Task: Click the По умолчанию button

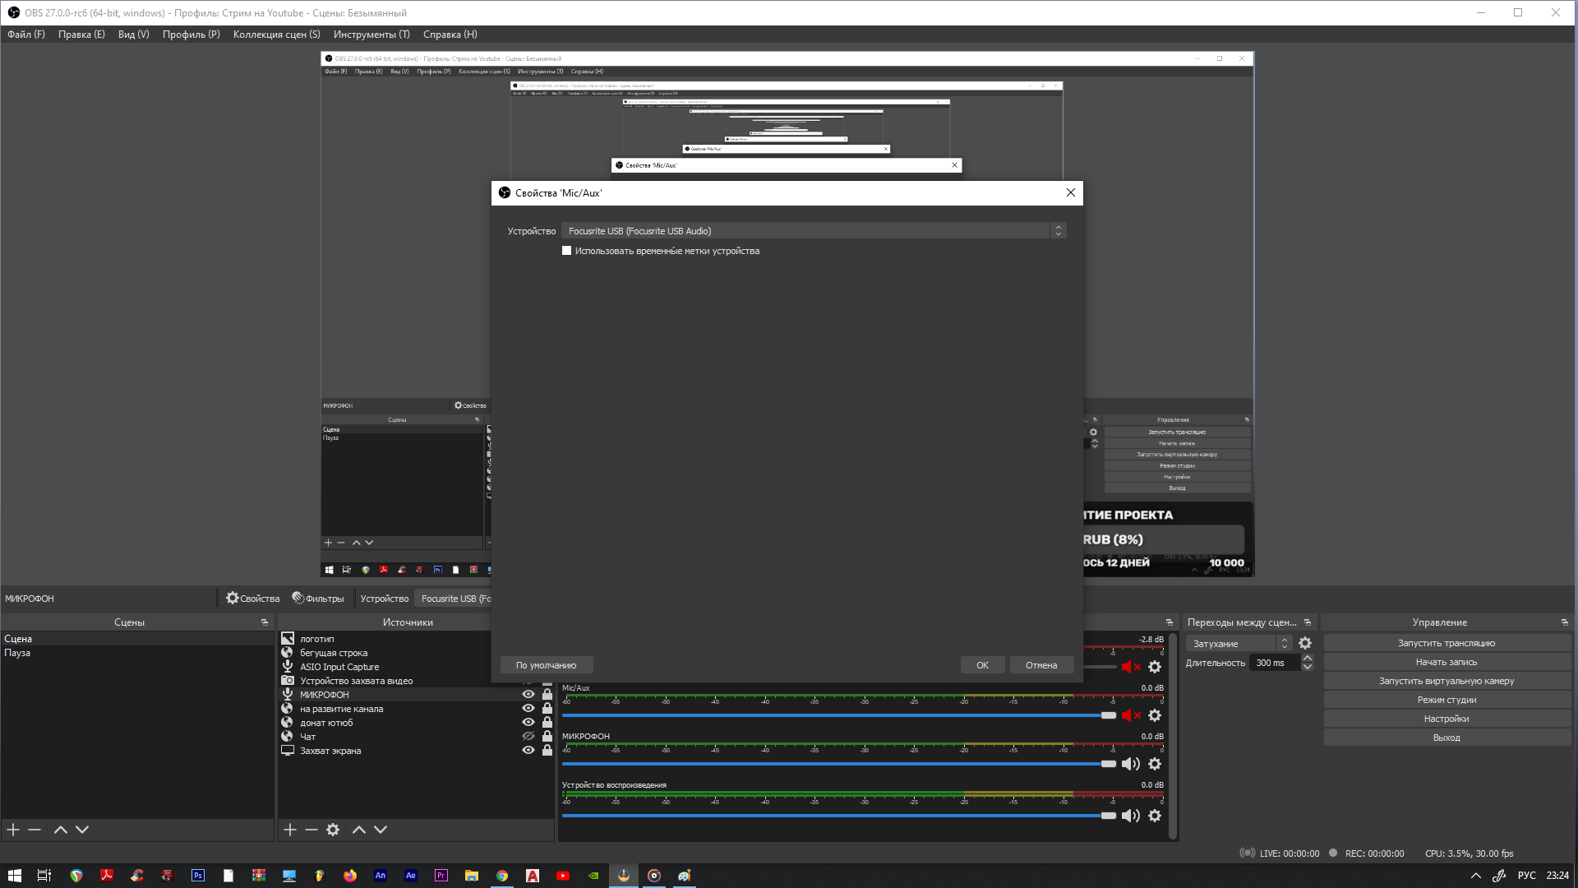Action: click(546, 665)
